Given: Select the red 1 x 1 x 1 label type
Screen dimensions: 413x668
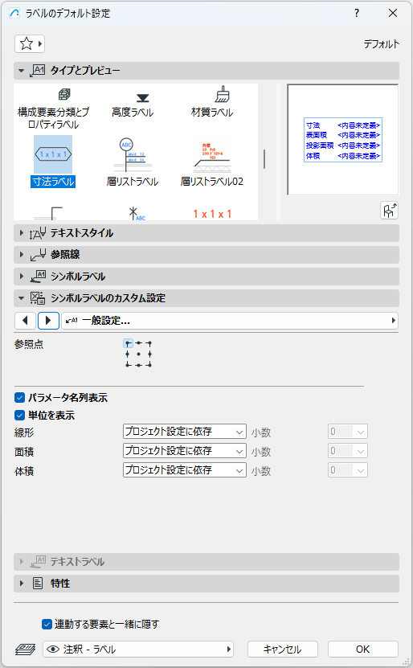Looking at the screenshot, I should pos(212,214).
